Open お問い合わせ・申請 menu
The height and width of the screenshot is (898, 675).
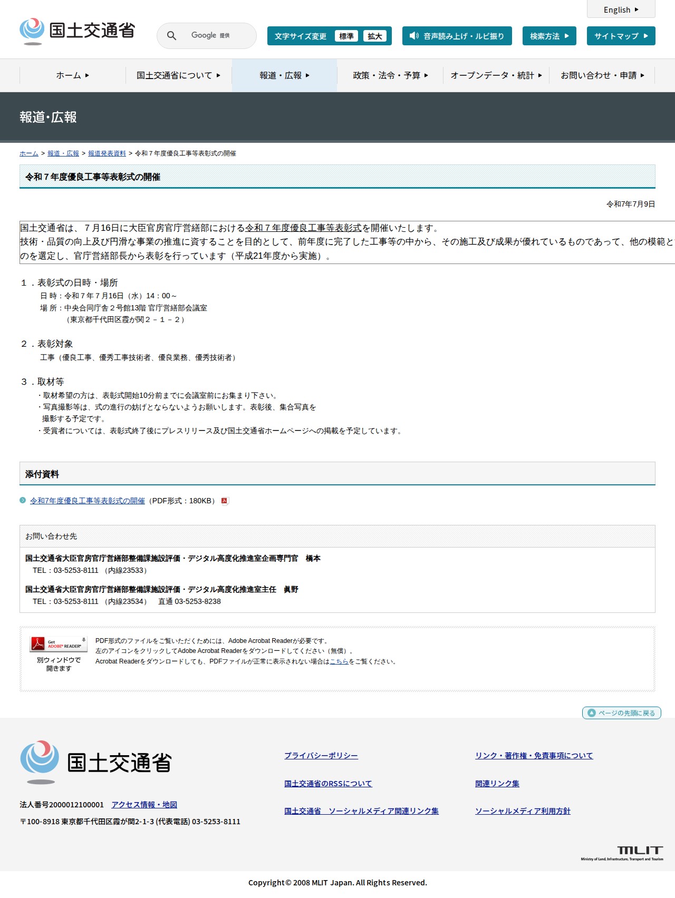[602, 75]
